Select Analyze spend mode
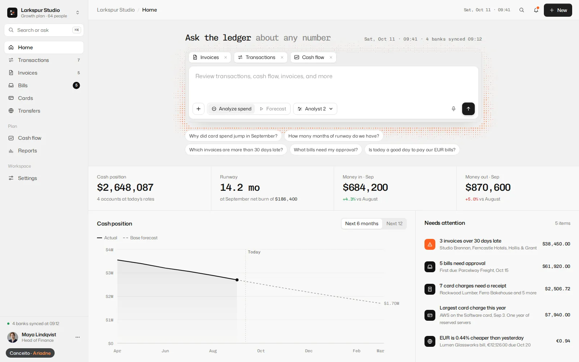This screenshot has width=579, height=362. point(232,109)
